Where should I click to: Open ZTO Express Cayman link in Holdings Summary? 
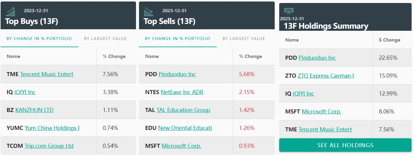[x=326, y=76]
